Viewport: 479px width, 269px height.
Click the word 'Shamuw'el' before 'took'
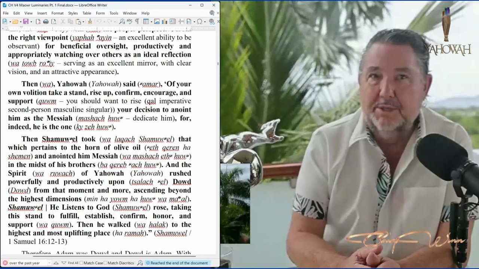point(60,139)
